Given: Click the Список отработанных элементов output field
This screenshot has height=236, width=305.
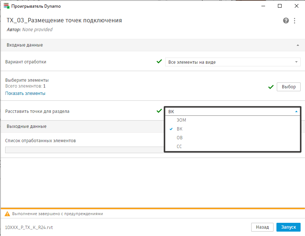Looking at the screenshot, I should 84,150.
